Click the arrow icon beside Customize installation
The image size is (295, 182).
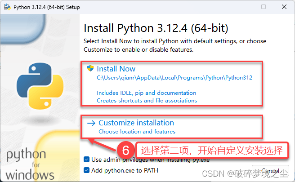click(x=91, y=123)
